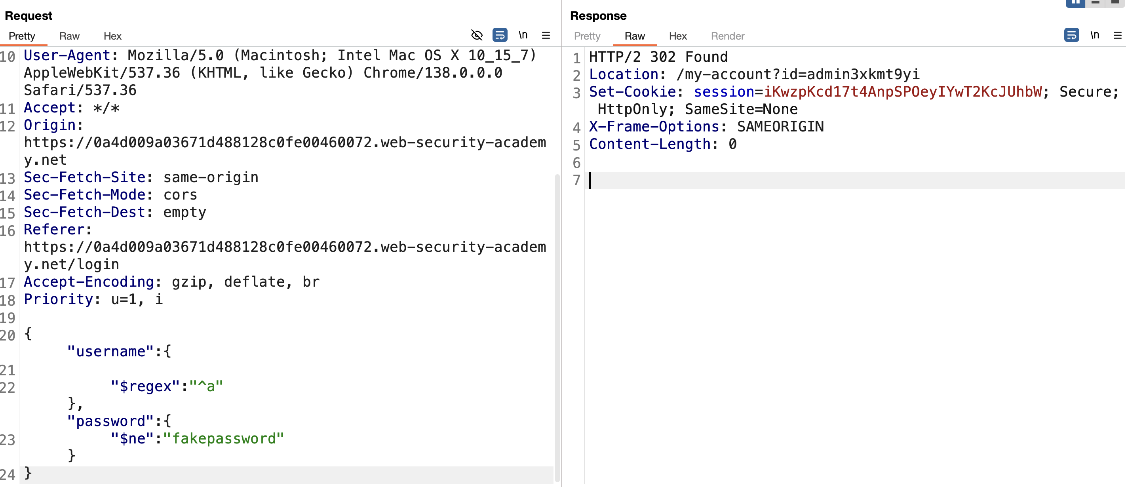Toggle word wrap in Request panel
This screenshot has height=487, width=1126.
pyautogui.click(x=500, y=35)
